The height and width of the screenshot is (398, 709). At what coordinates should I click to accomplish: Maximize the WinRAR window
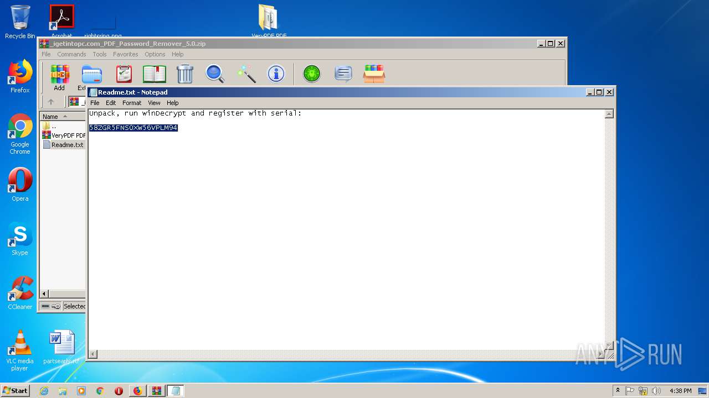pyautogui.click(x=551, y=44)
